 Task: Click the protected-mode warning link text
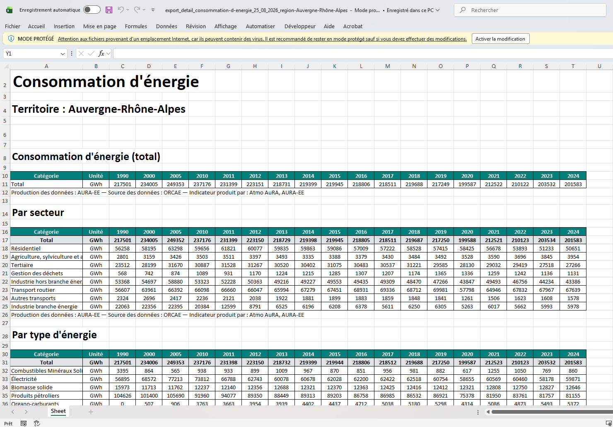pyautogui.click(x=262, y=39)
